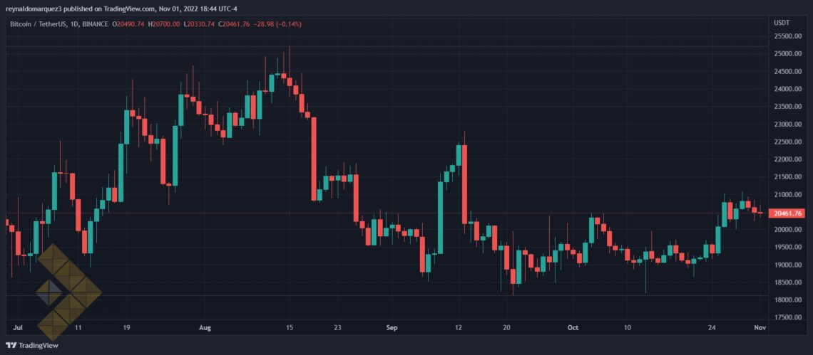Viewport: 813px width, 355px height.
Task: Select the Aug label on the time axis
Action: pos(205,329)
